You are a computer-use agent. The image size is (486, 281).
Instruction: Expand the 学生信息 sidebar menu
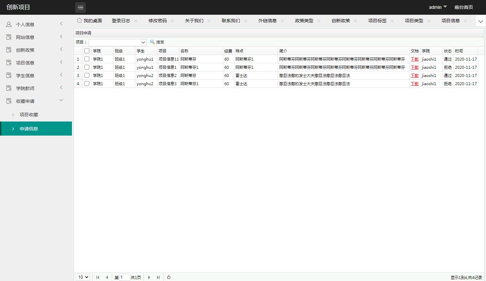[x=61, y=75]
